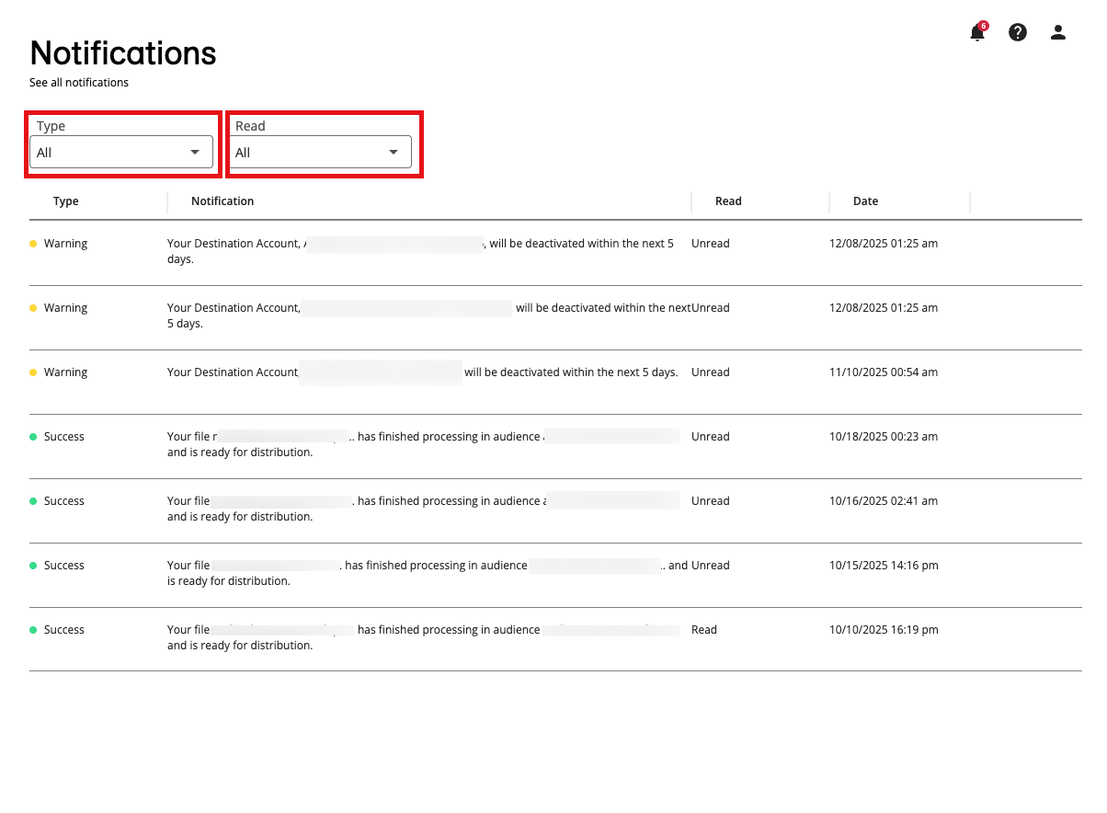Click Unread status of 10/15/2025 notification
Screen dimensions: 1107x813
pos(711,566)
